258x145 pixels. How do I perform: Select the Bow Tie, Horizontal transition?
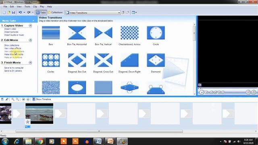(x=77, y=33)
